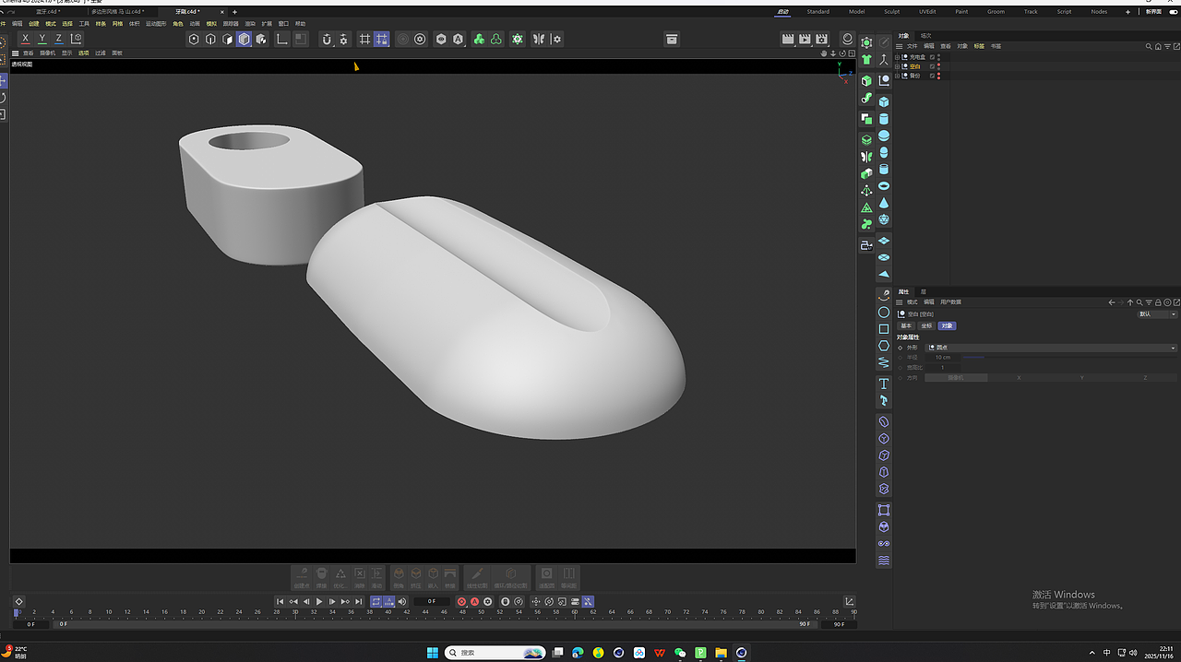Click the green cloner MoGraph icon

[479, 39]
